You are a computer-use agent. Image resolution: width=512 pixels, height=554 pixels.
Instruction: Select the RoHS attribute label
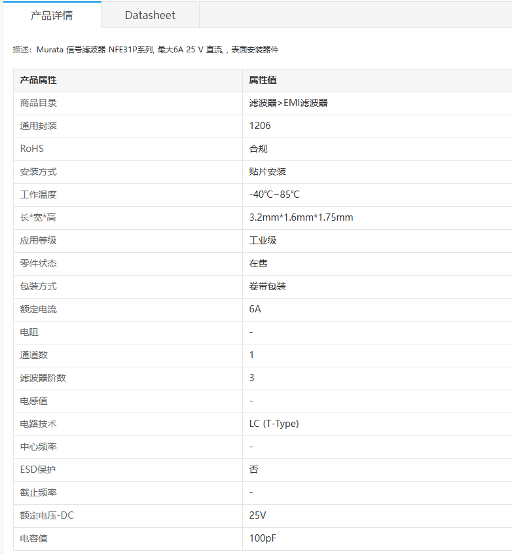(32, 149)
